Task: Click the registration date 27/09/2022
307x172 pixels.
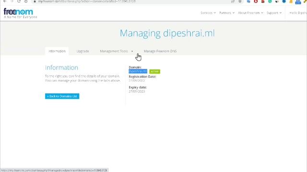Action: 137,80
